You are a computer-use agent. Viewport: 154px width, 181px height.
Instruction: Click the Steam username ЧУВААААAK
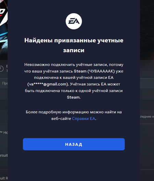[101, 71]
